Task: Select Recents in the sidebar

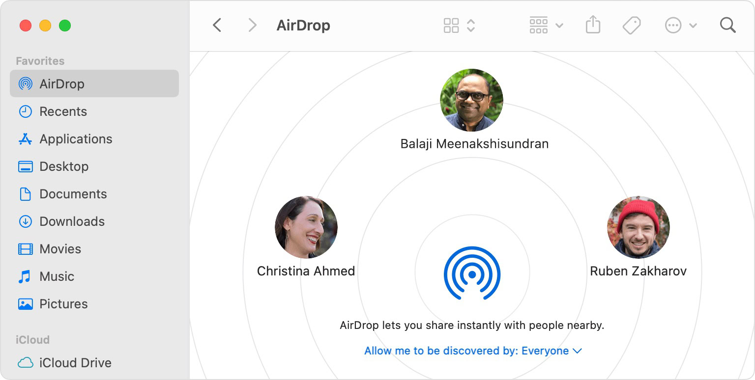Action: click(94, 111)
